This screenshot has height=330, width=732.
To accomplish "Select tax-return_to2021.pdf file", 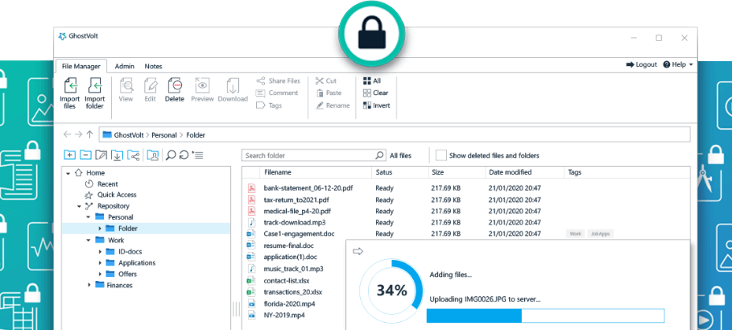I will point(296,200).
